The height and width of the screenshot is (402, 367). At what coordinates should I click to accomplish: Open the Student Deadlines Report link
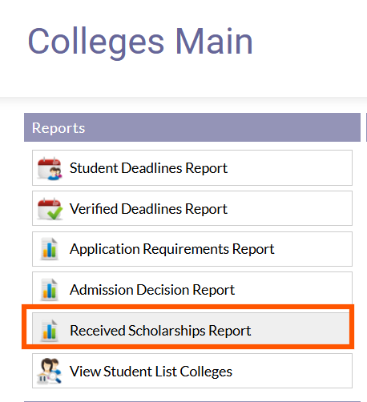pyautogui.click(x=148, y=168)
